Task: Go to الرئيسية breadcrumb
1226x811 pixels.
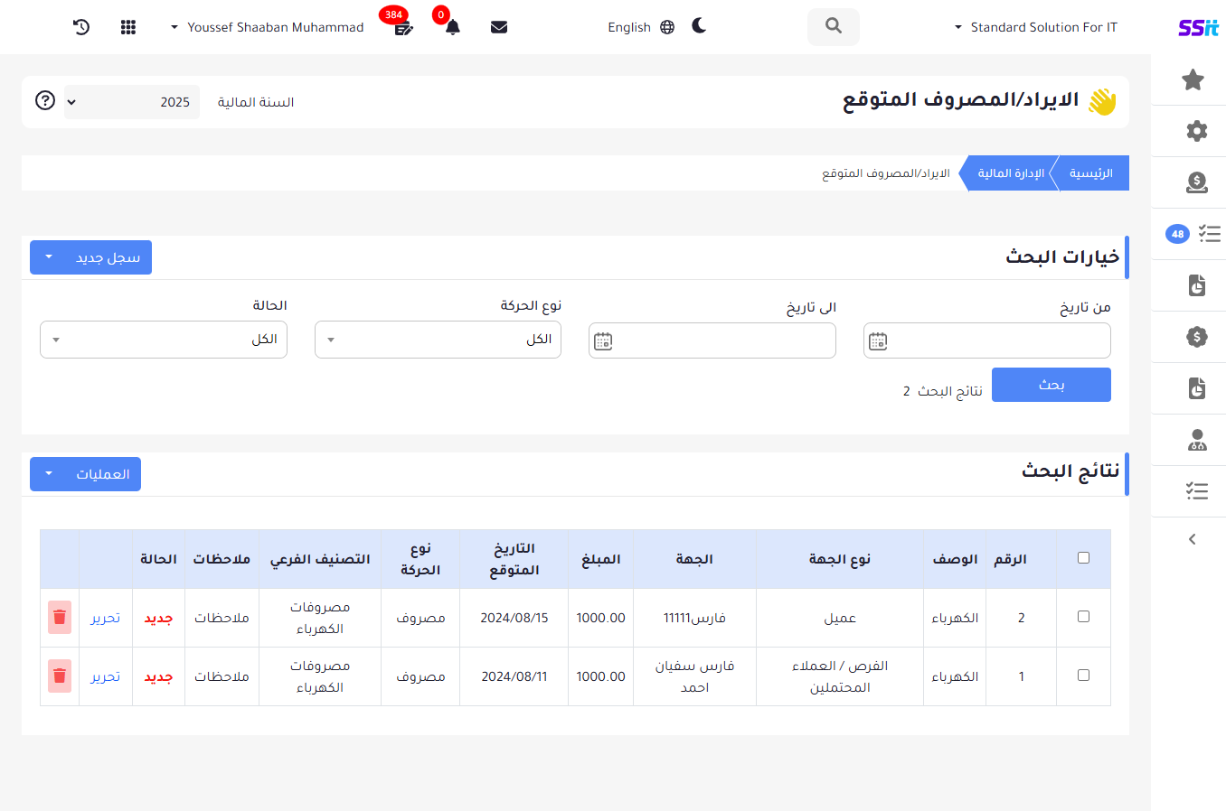Action: [1090, 173]
